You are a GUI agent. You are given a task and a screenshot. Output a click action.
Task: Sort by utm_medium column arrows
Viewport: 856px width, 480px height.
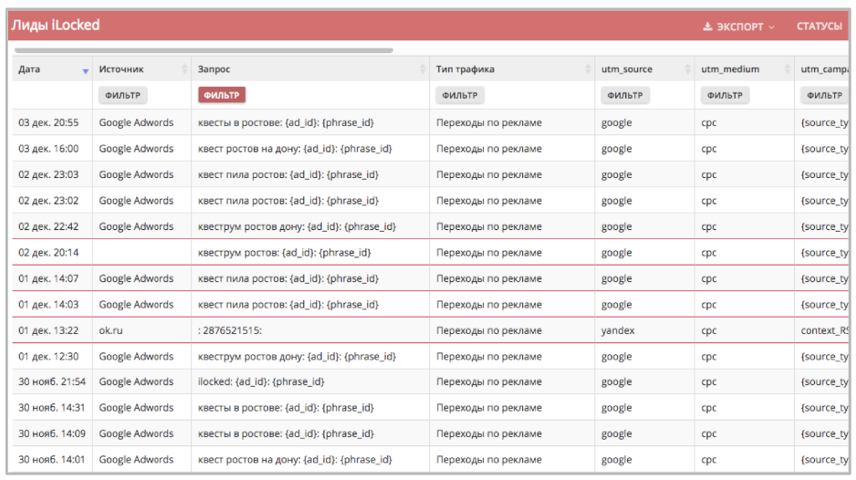point(788,68)
